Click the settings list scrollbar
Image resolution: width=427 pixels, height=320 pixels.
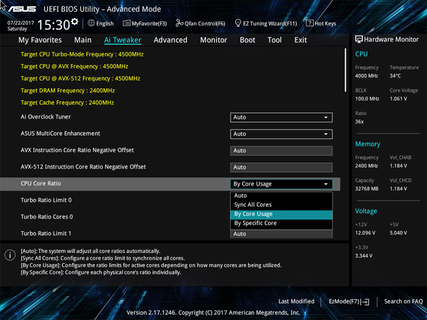[345, 70]
